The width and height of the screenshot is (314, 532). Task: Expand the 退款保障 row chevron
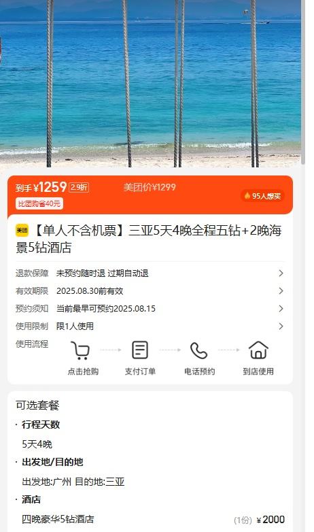tap(281, 273)
